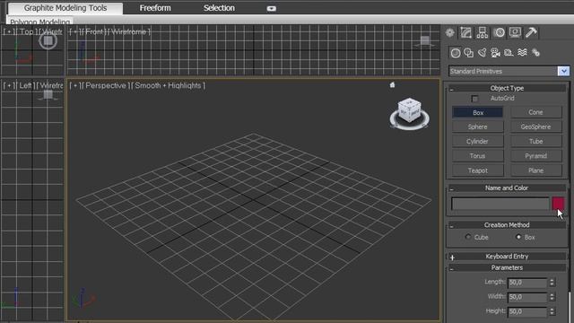Open the Hierarchy command panel tab

tap(483, 33)
